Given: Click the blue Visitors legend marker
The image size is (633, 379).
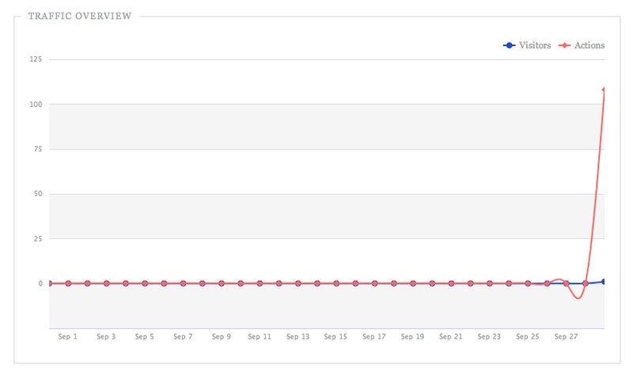Looking at the screenshot, I should tap(510, 45).
